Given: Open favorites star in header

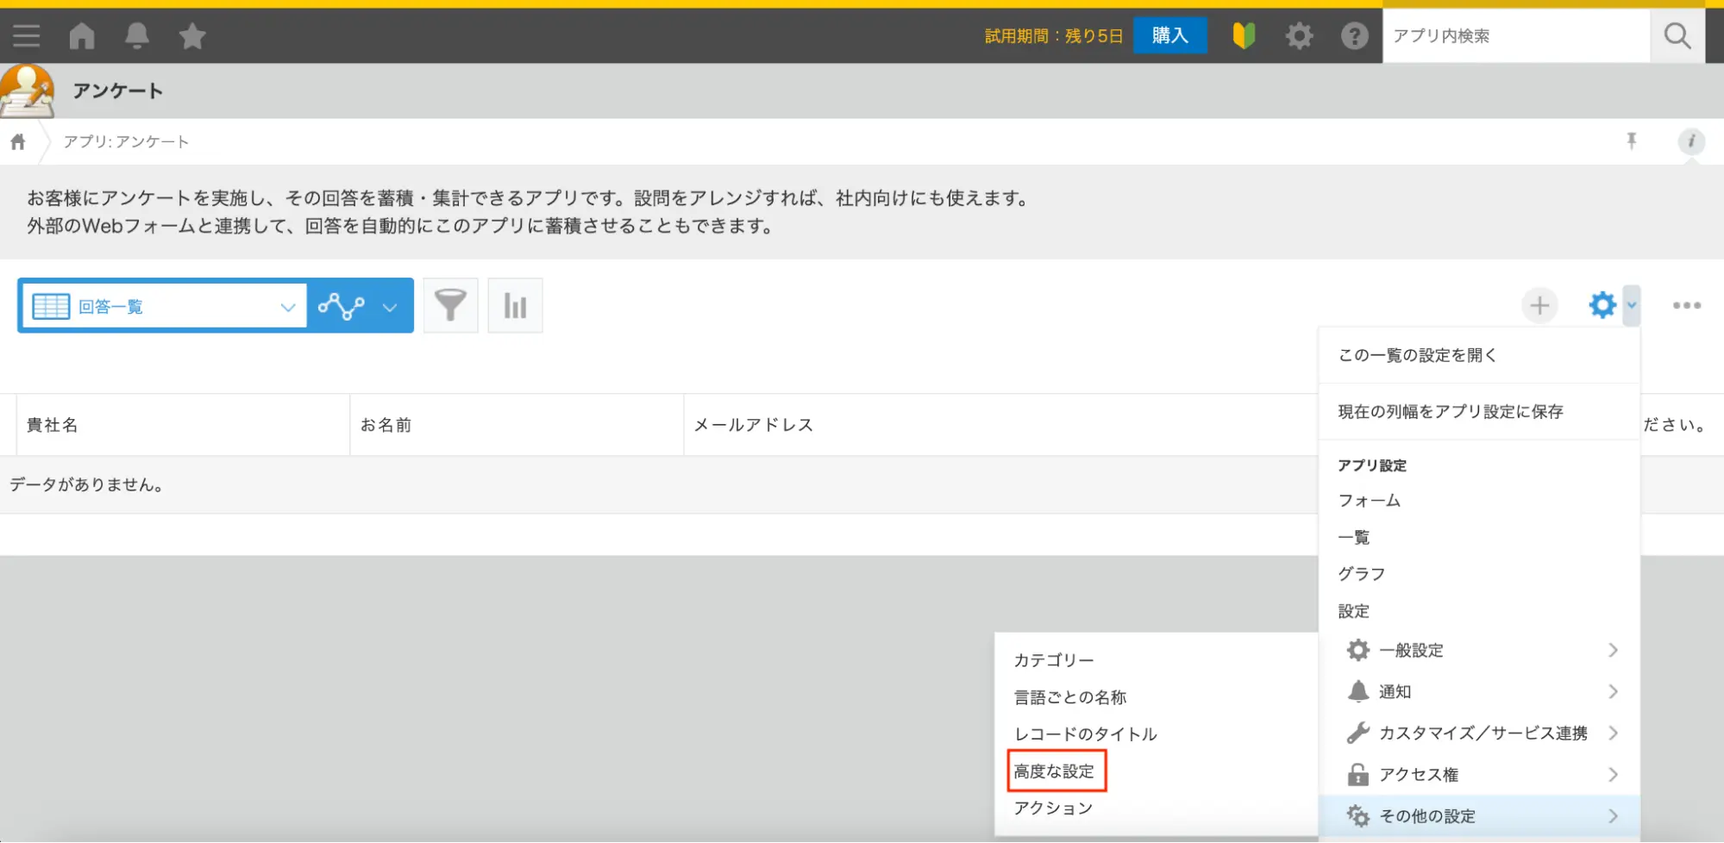Looking at the screenshot, I should [x=191, y=35].
